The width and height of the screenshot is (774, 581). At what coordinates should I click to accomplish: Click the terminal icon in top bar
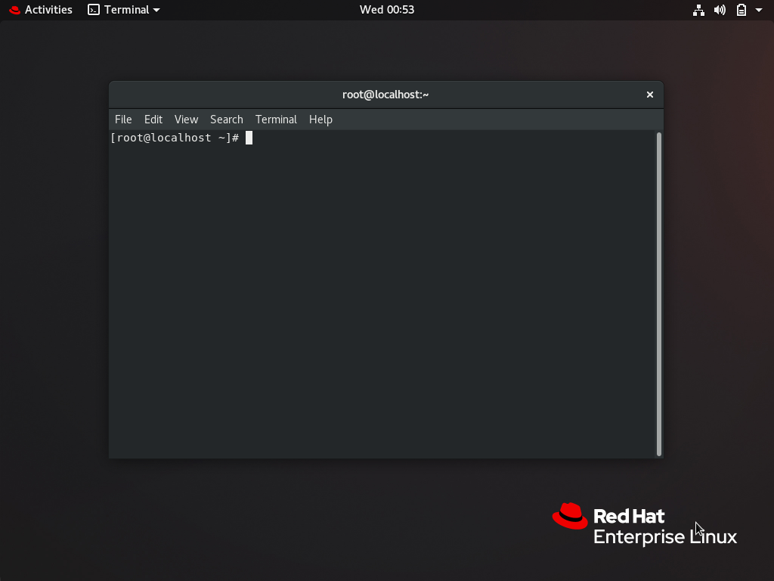93,10
